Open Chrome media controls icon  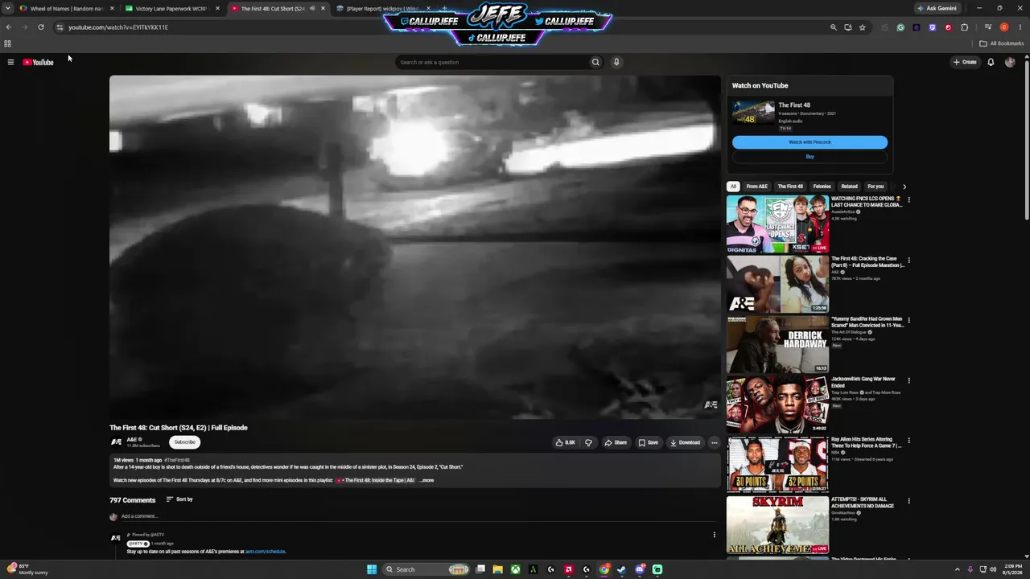[x=988, y=27]
